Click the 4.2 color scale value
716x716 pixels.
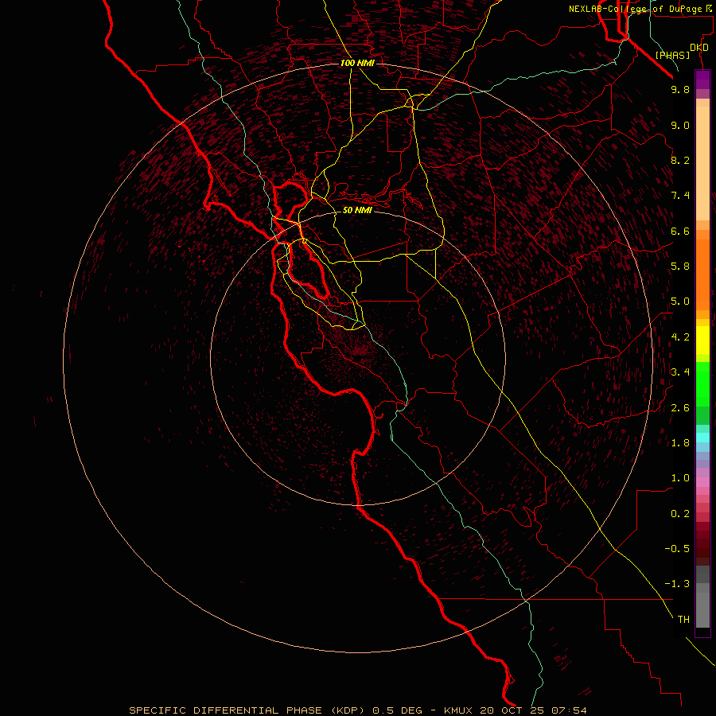coord(680,337)
